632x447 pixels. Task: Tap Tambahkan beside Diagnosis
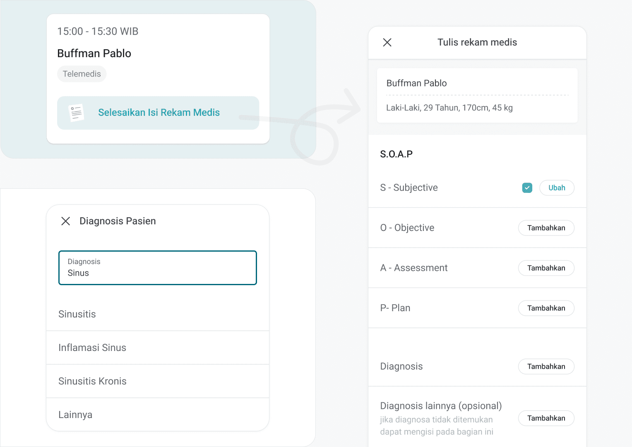click(546, 367)
